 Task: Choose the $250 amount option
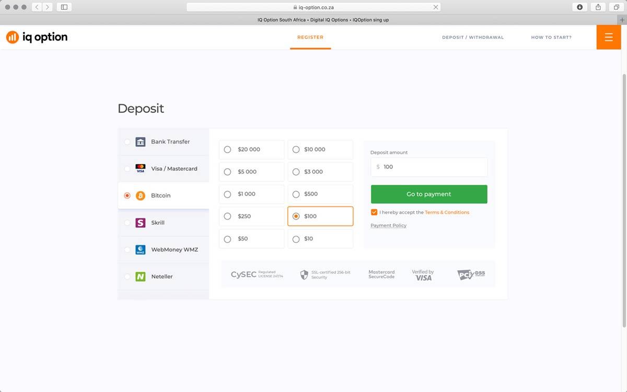[252, 216]
